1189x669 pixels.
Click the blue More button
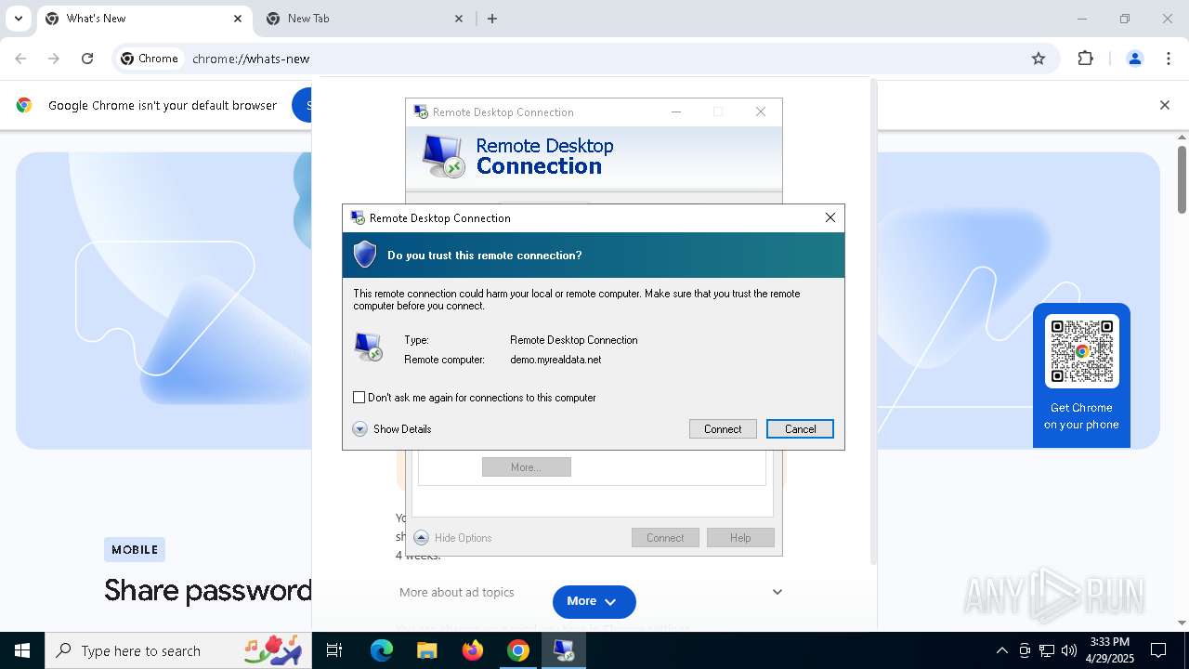click(594, 601)
